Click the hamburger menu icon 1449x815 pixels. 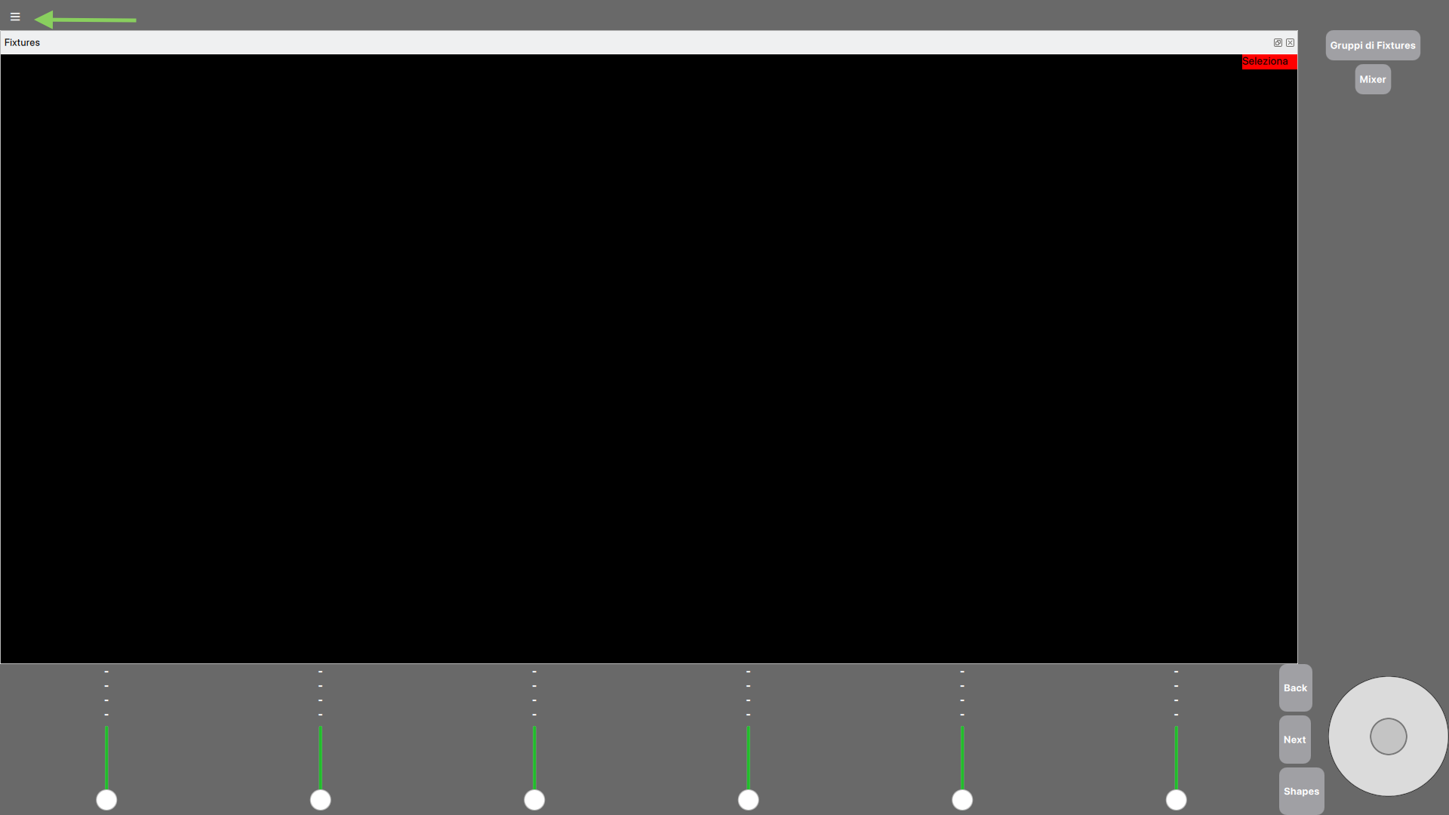pos(15,17)
